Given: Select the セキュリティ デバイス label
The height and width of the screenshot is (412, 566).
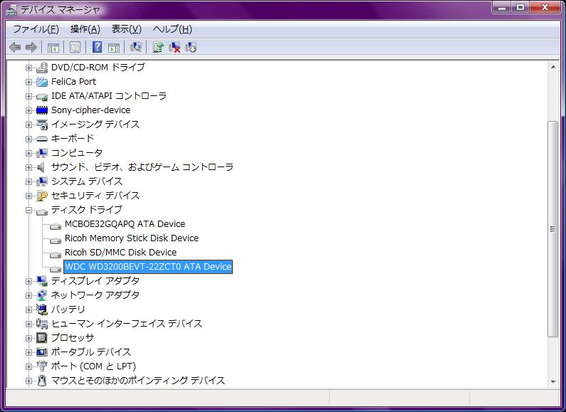Looking at the screenshot, I should click(x=95, y=196).
